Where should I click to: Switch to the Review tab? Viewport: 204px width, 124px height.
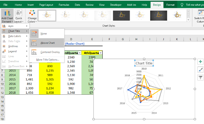(x=89, y=5)
